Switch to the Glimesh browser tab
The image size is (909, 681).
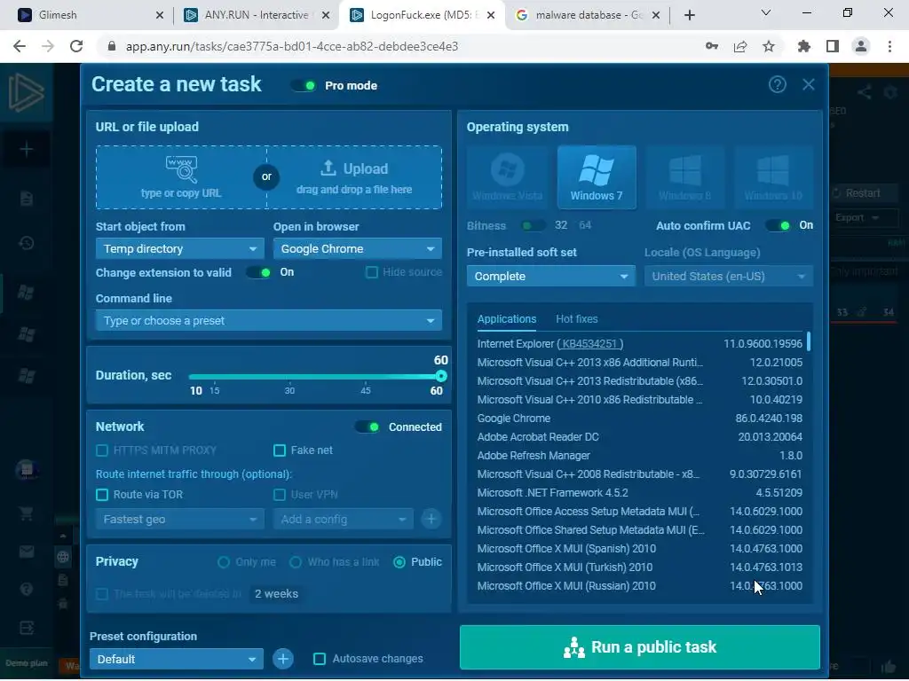91,15
